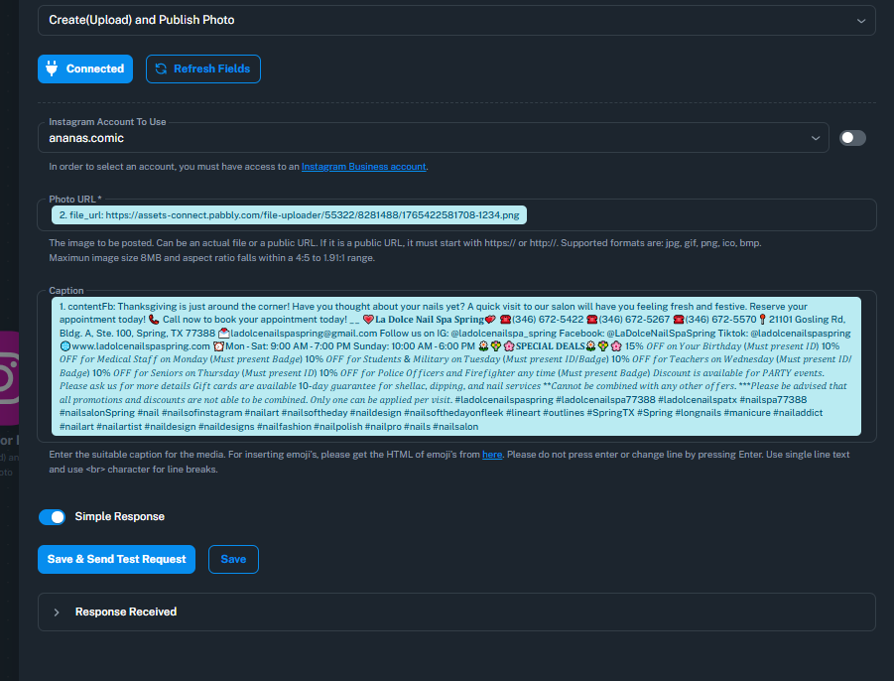This screenshot has width=894, height=681.
Task: Click the Simple Response label text
Action: click(x=120, y=517)
